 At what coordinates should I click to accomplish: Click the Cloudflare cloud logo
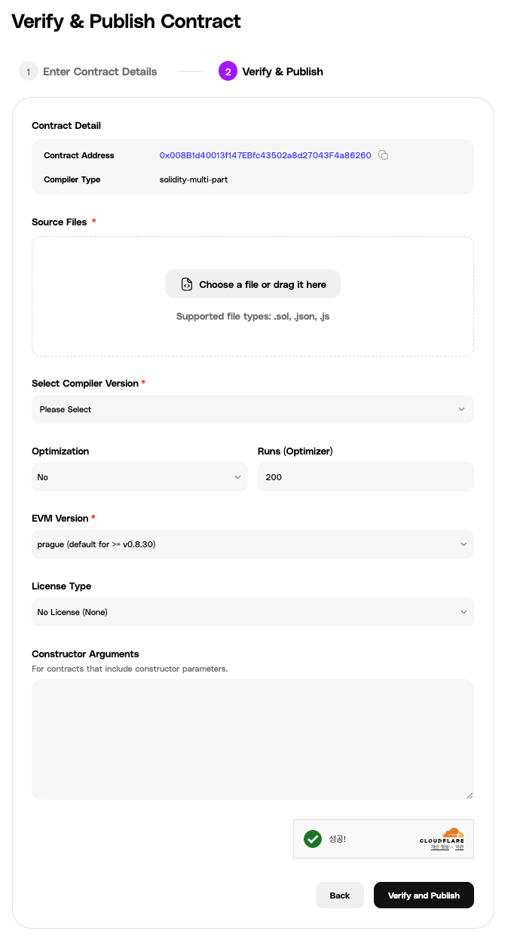coord(452,832)
